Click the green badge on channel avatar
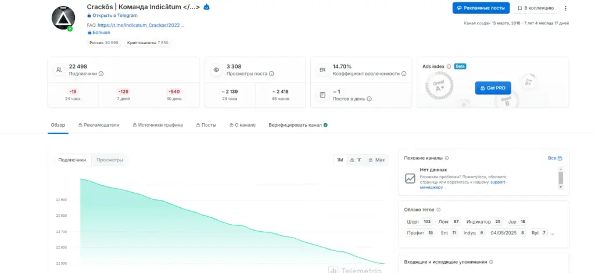The height and width of the screenshot is (273, 595). tap(70, 28)
